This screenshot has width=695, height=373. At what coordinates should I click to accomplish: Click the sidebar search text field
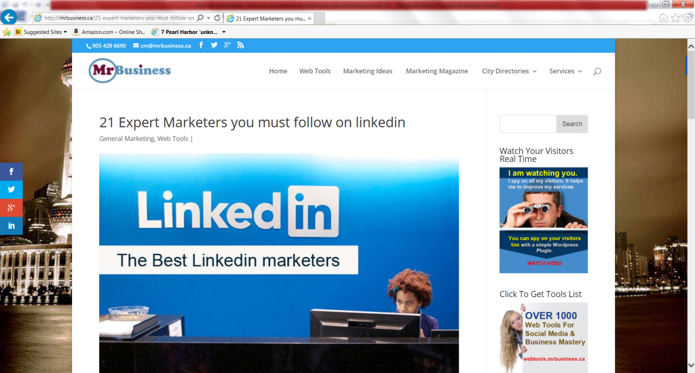coord(528,124)
